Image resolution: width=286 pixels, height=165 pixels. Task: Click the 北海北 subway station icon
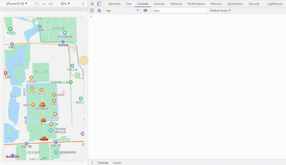point(12,44)
